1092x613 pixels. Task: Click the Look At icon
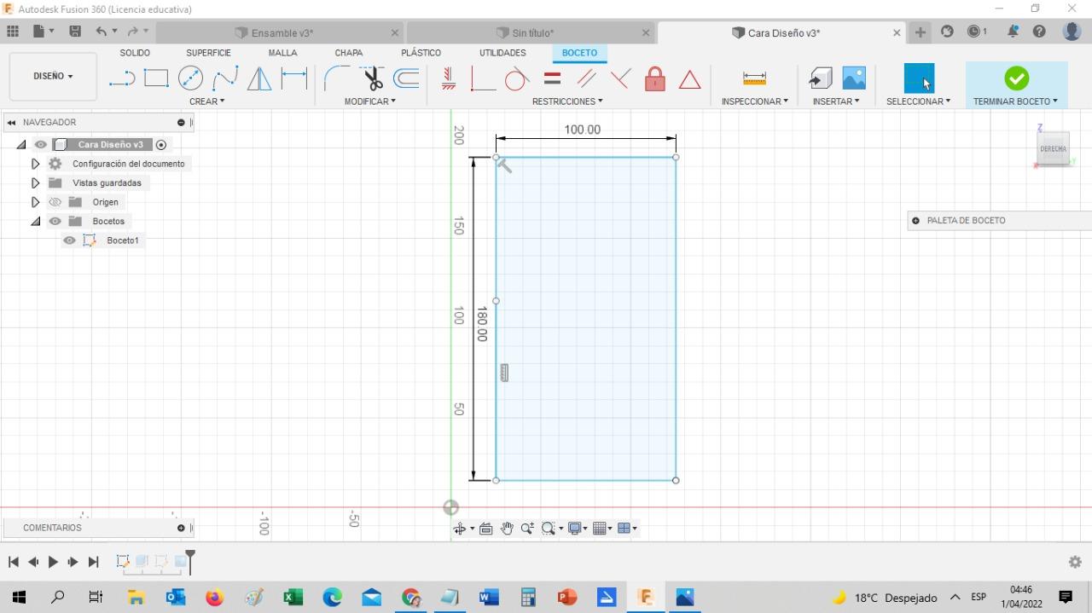tap(486, 529)
